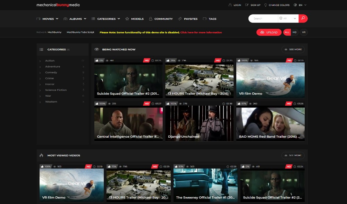Click the Categories list icon in navigation
This screenshot has height=204, width=347.
(93, 19)
